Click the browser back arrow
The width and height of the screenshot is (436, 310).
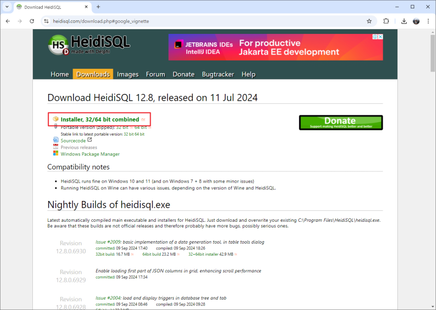click(8, 21)
